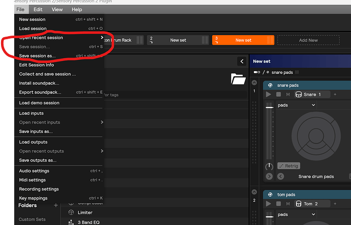Choose Load outputs

pos(60,142)
